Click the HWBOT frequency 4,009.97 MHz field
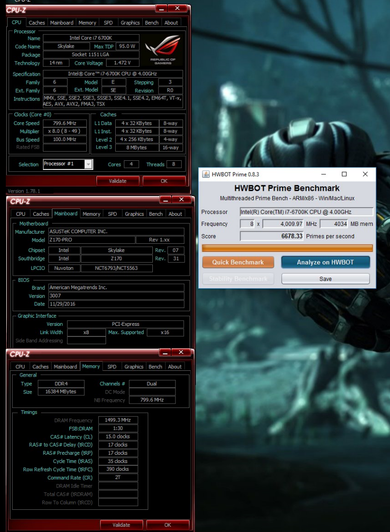Image resolution: width=390 pixels, height=532 pixels. coord(283,224)
